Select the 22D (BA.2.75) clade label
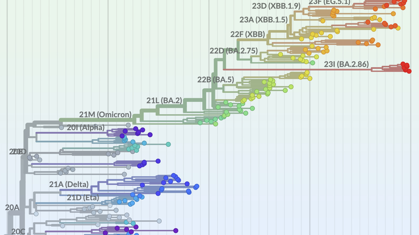419x235 pixels. 234,51
